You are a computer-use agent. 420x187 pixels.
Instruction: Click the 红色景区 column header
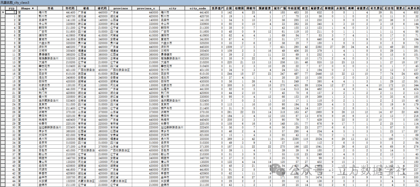click(376, 9)
